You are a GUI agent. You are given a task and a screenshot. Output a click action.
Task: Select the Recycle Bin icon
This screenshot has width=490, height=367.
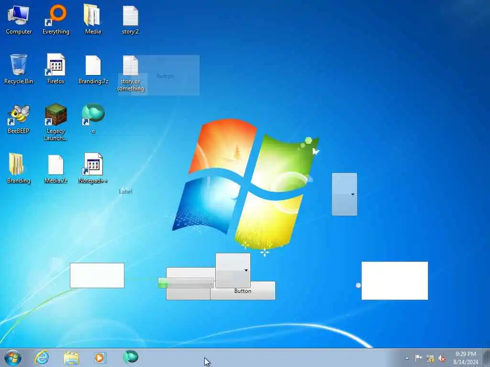(x=19, y=69)
